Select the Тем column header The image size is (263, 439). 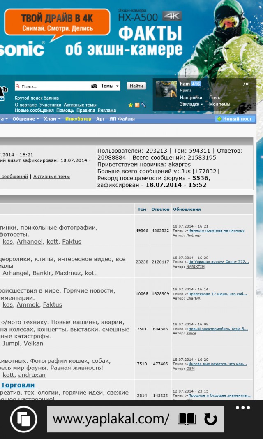coord(142,209)
